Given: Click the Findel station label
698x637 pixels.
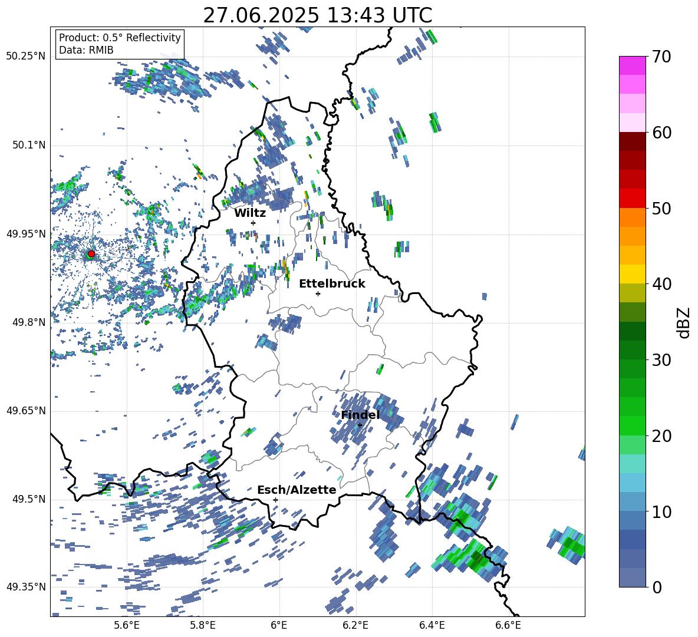Looking at the screenshot, I should 360,415.
